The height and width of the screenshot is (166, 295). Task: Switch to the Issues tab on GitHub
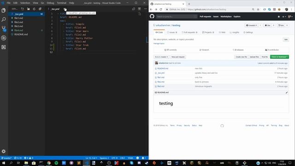click(172, 32)
